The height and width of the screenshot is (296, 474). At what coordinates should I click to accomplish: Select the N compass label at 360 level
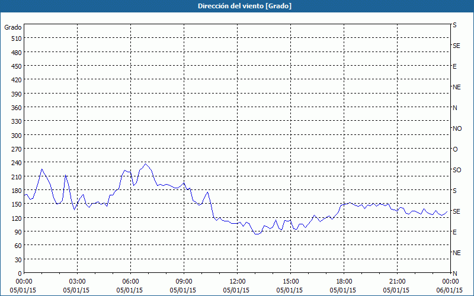pos(454,108)
